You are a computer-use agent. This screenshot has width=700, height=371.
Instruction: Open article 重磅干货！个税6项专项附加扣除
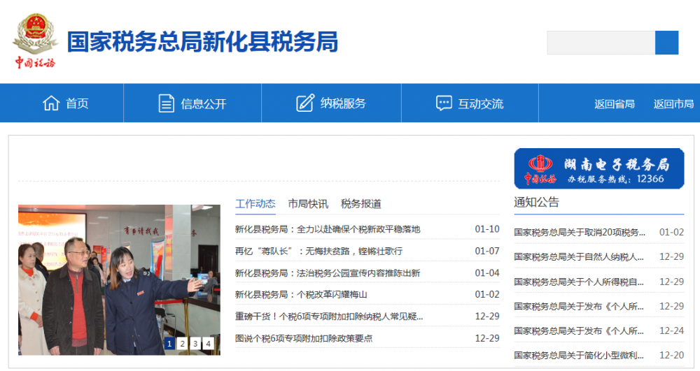point(329,317)
